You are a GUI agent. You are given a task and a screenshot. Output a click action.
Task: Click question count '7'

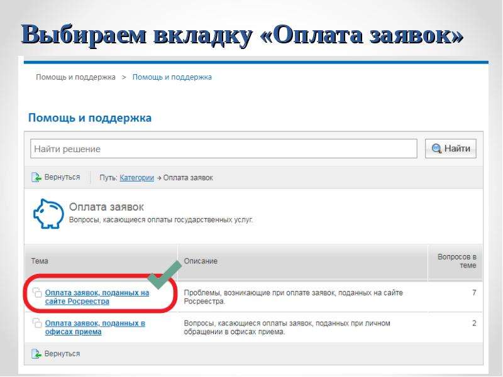click(x=474, y=292)
